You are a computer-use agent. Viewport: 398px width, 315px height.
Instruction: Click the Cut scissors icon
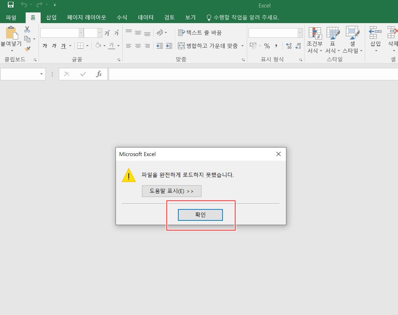tap(27, 30)
